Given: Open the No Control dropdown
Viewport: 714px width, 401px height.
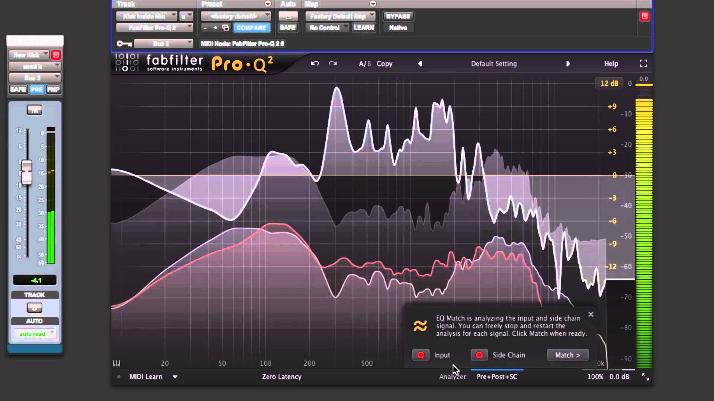Looking at the screenshot, I should pyautogui.click(x=327, y=28).
